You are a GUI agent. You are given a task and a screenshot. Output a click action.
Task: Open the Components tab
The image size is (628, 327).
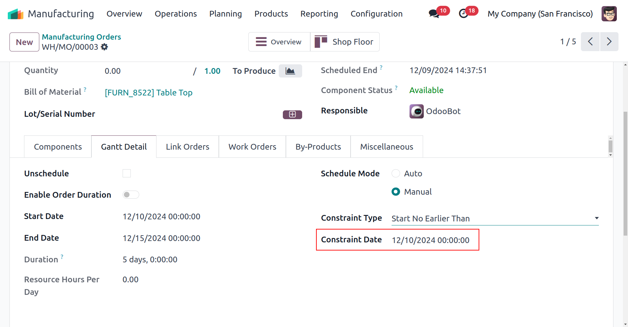(x=58, y=147)
